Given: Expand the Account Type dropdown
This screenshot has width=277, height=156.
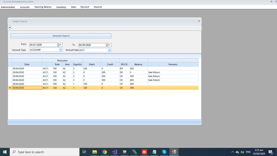Looking at the screenshot, I should (x=60, y=50).
